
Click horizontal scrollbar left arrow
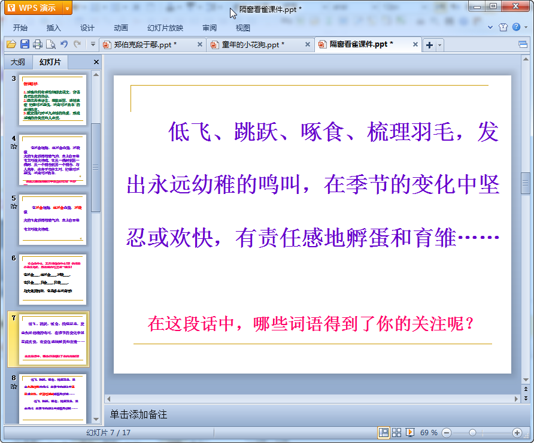[x=108, y=399]
